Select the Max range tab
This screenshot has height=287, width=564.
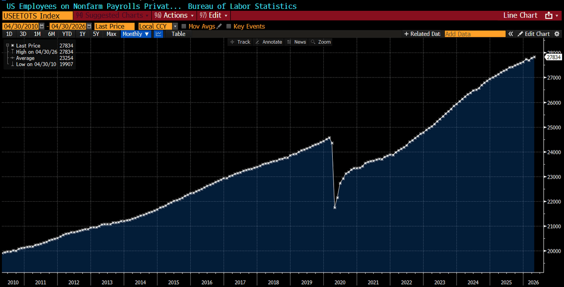click(111, 34)
